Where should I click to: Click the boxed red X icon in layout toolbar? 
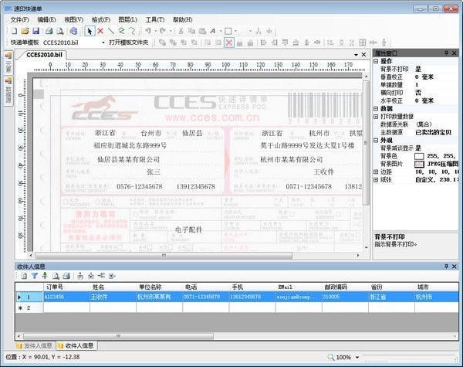[x=229, y=42]
